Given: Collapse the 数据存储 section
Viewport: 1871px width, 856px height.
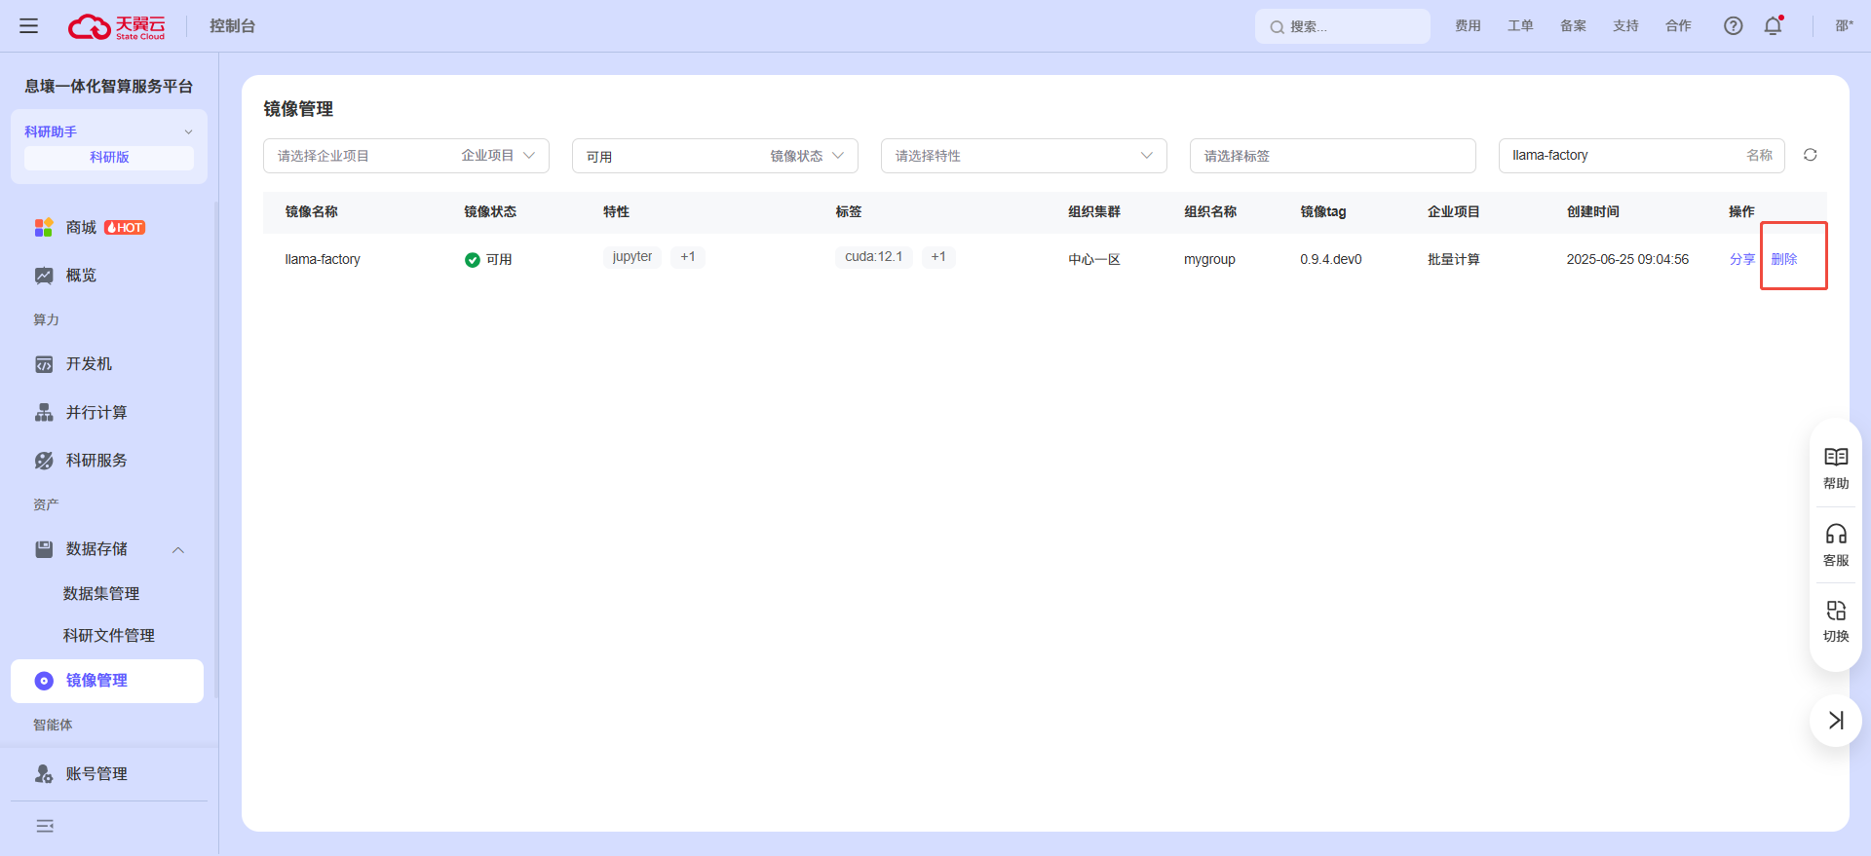Looking at the screenshot, I should (178, 550).
